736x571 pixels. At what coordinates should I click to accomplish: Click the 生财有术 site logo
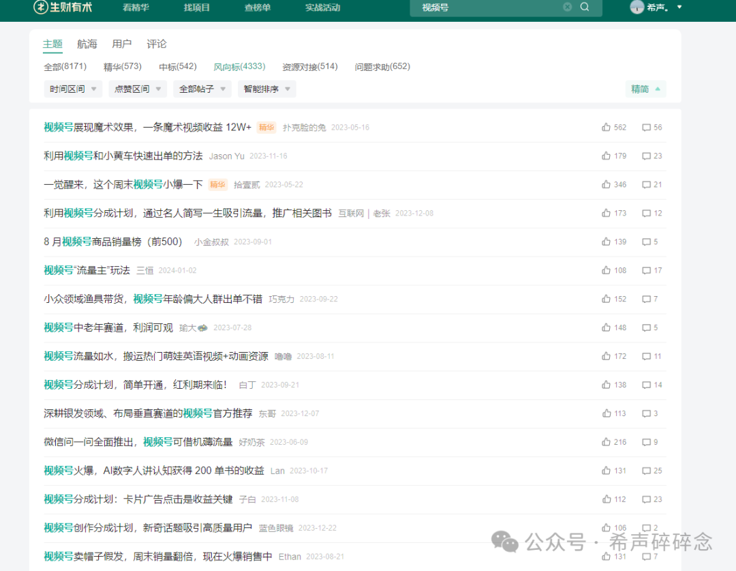[x=61, y=7]
